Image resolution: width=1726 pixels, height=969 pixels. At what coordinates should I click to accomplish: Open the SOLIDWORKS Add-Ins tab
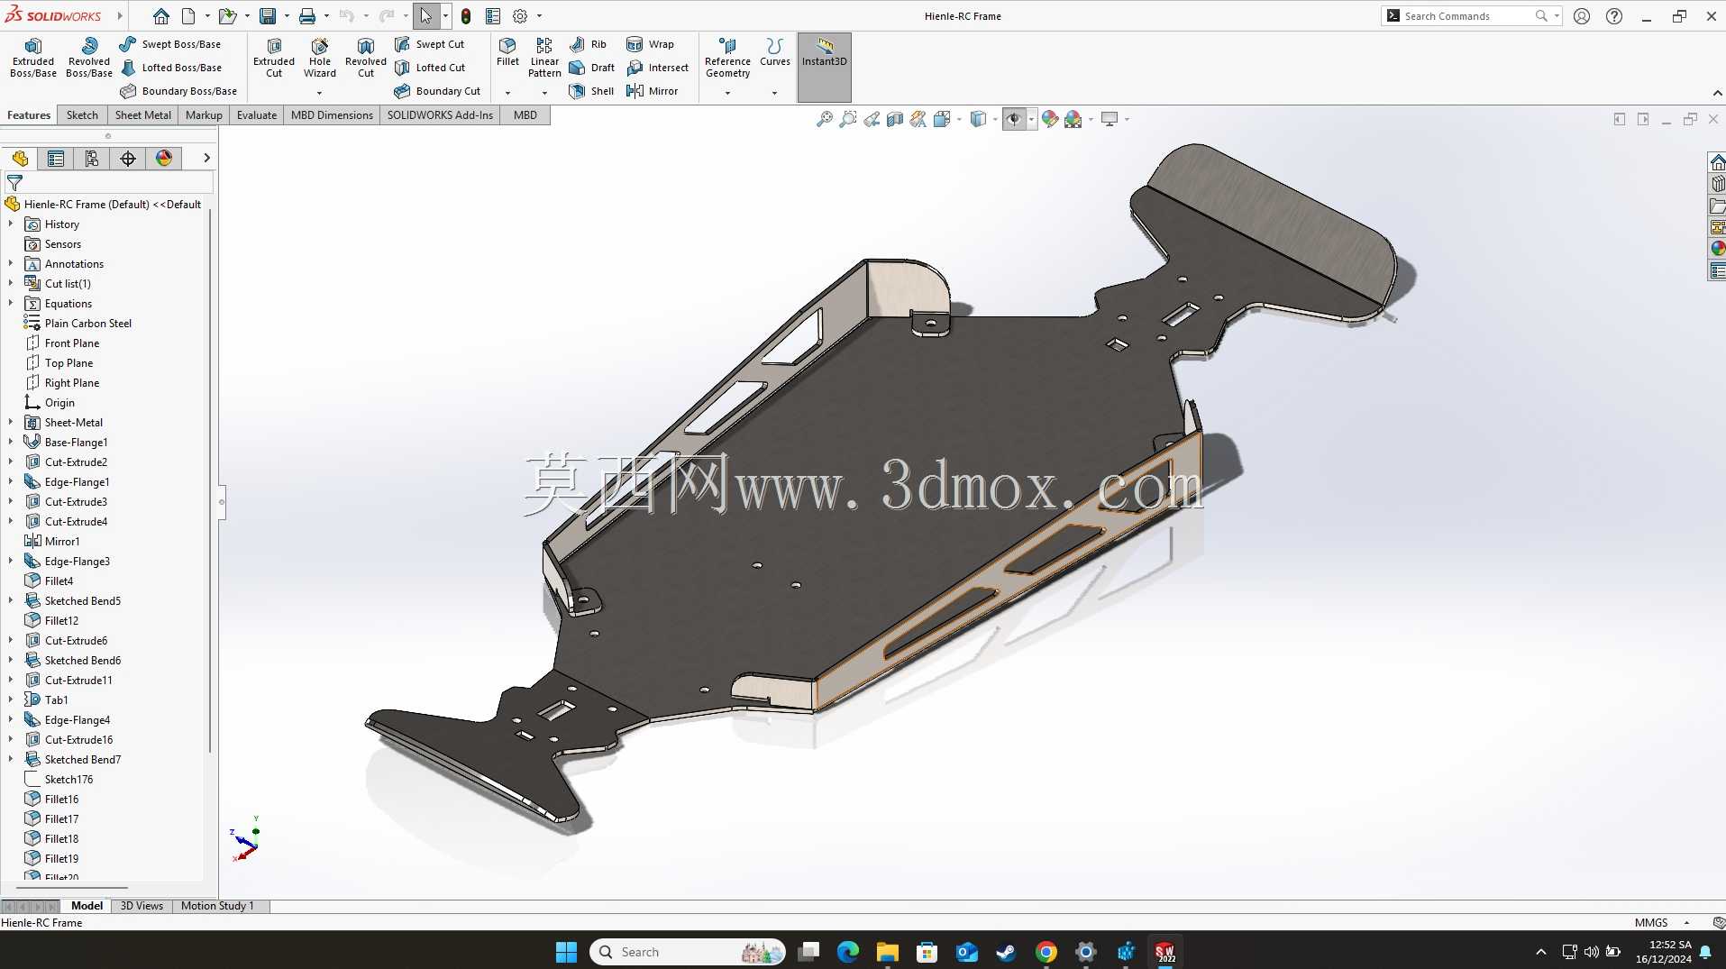pos(440,115)
